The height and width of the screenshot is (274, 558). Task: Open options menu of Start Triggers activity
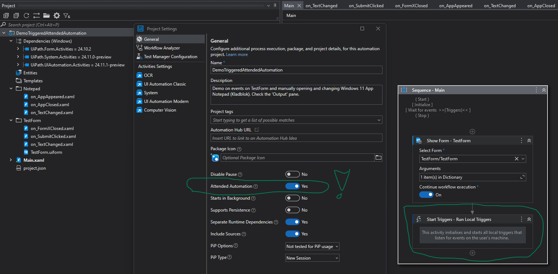[x=521, y=219]
